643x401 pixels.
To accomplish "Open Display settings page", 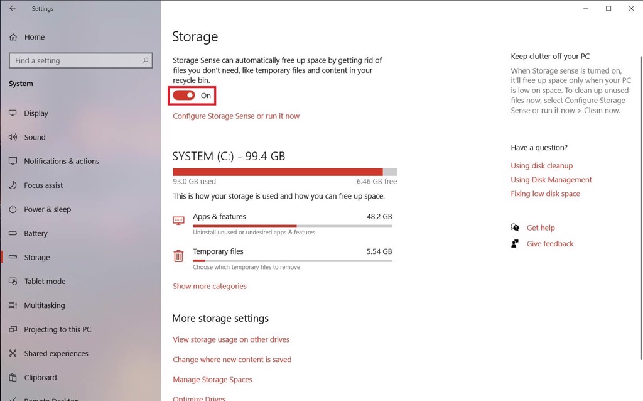I will pos(36,113).
